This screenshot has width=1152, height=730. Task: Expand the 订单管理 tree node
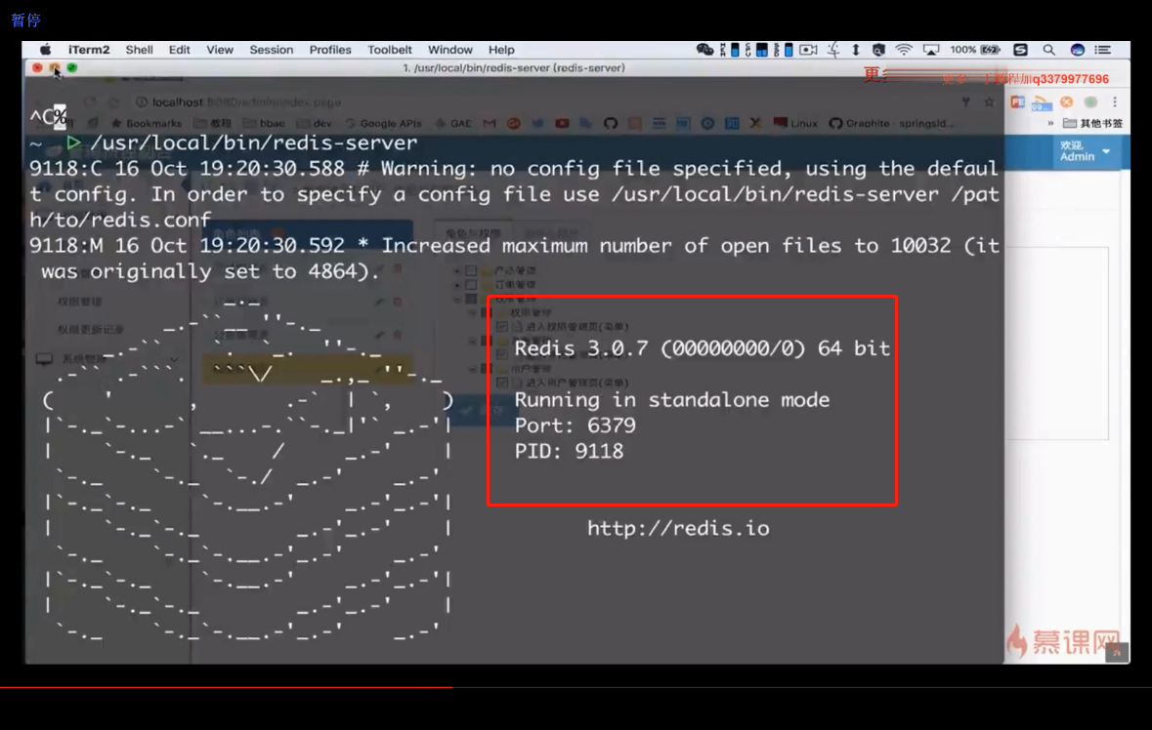(x=457, y=285)
